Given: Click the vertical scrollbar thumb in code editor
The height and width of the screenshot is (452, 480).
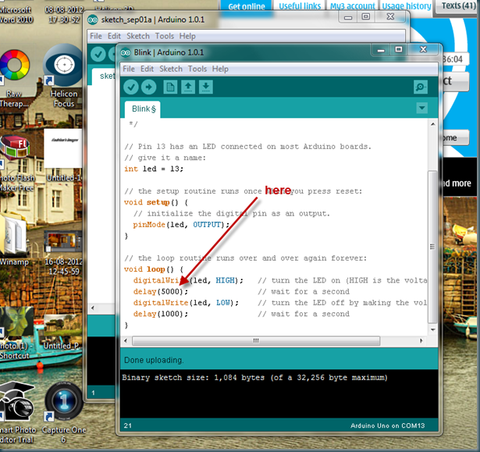Looking at the screenshot, I should [432, 247].
